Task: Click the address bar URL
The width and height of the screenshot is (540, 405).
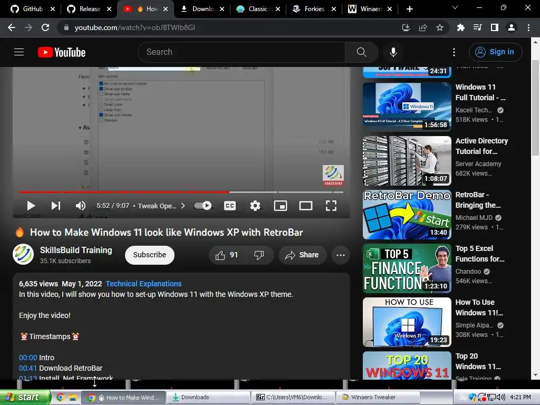Action: 134,27
